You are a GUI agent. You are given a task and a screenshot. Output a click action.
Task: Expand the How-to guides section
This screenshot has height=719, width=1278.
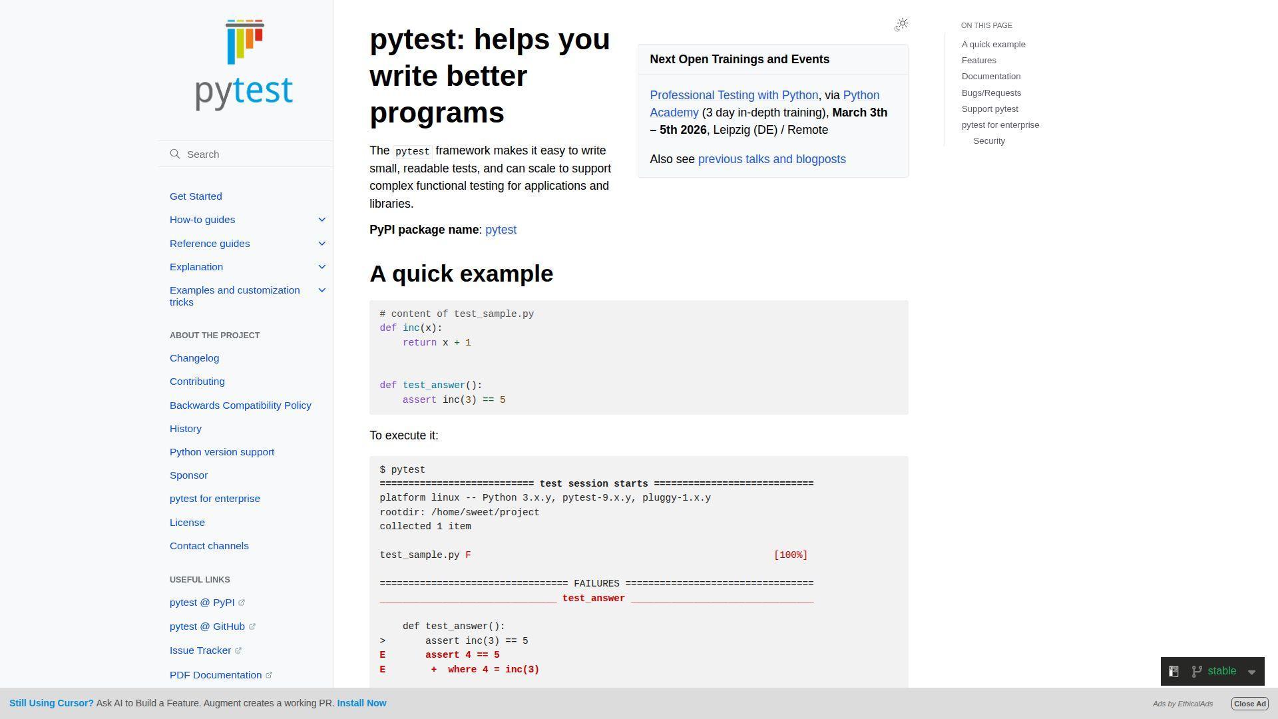pyautogui.click(x=322, y=219)
